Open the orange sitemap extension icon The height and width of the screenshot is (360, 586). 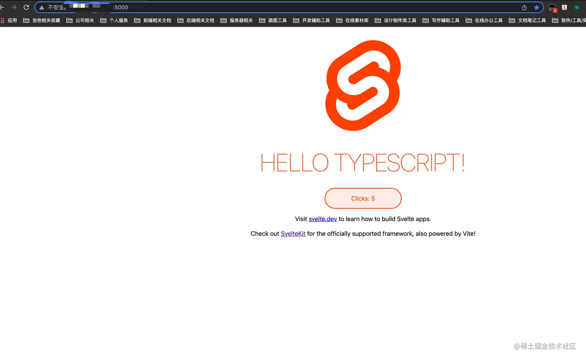point(565,7)
